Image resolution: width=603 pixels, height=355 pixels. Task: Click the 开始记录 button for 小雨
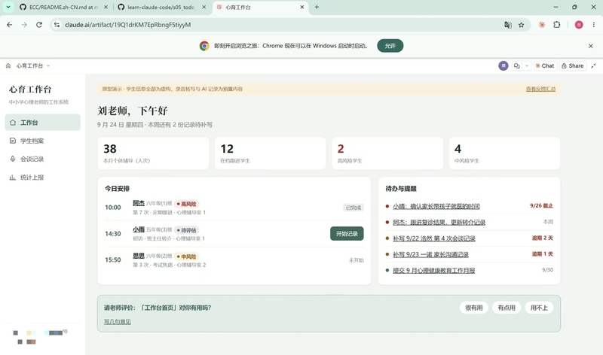click(x=347, y=234)
